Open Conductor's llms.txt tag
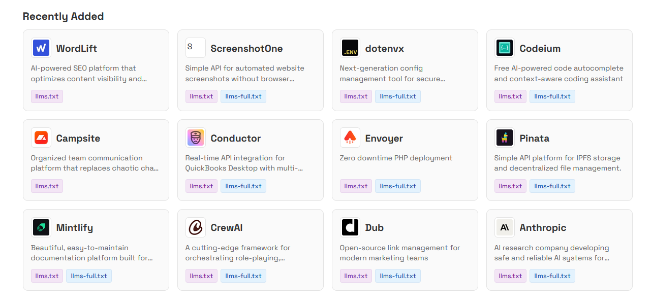This screenshot has width=652, height=306. (201, 186)
